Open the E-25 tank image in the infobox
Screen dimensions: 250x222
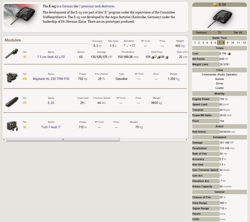click(x=219, y=18)
